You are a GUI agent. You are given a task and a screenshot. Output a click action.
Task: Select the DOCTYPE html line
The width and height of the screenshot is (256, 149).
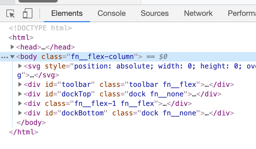41,28
